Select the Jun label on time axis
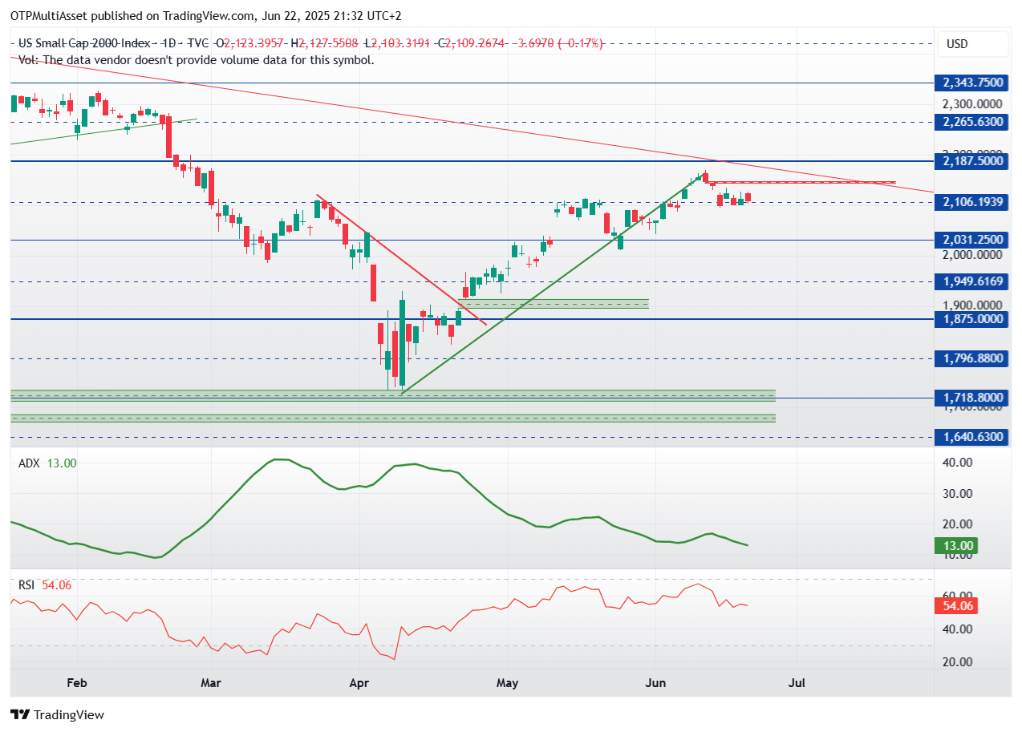Image resolution: width=1022 pixels, height=732 pixels. 655,684
